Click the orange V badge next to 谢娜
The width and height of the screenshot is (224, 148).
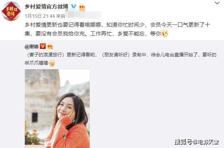coord(43,46)
